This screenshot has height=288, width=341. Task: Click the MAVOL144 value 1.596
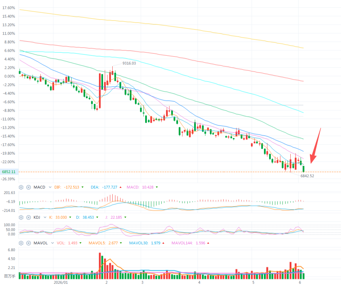(201, 243)
